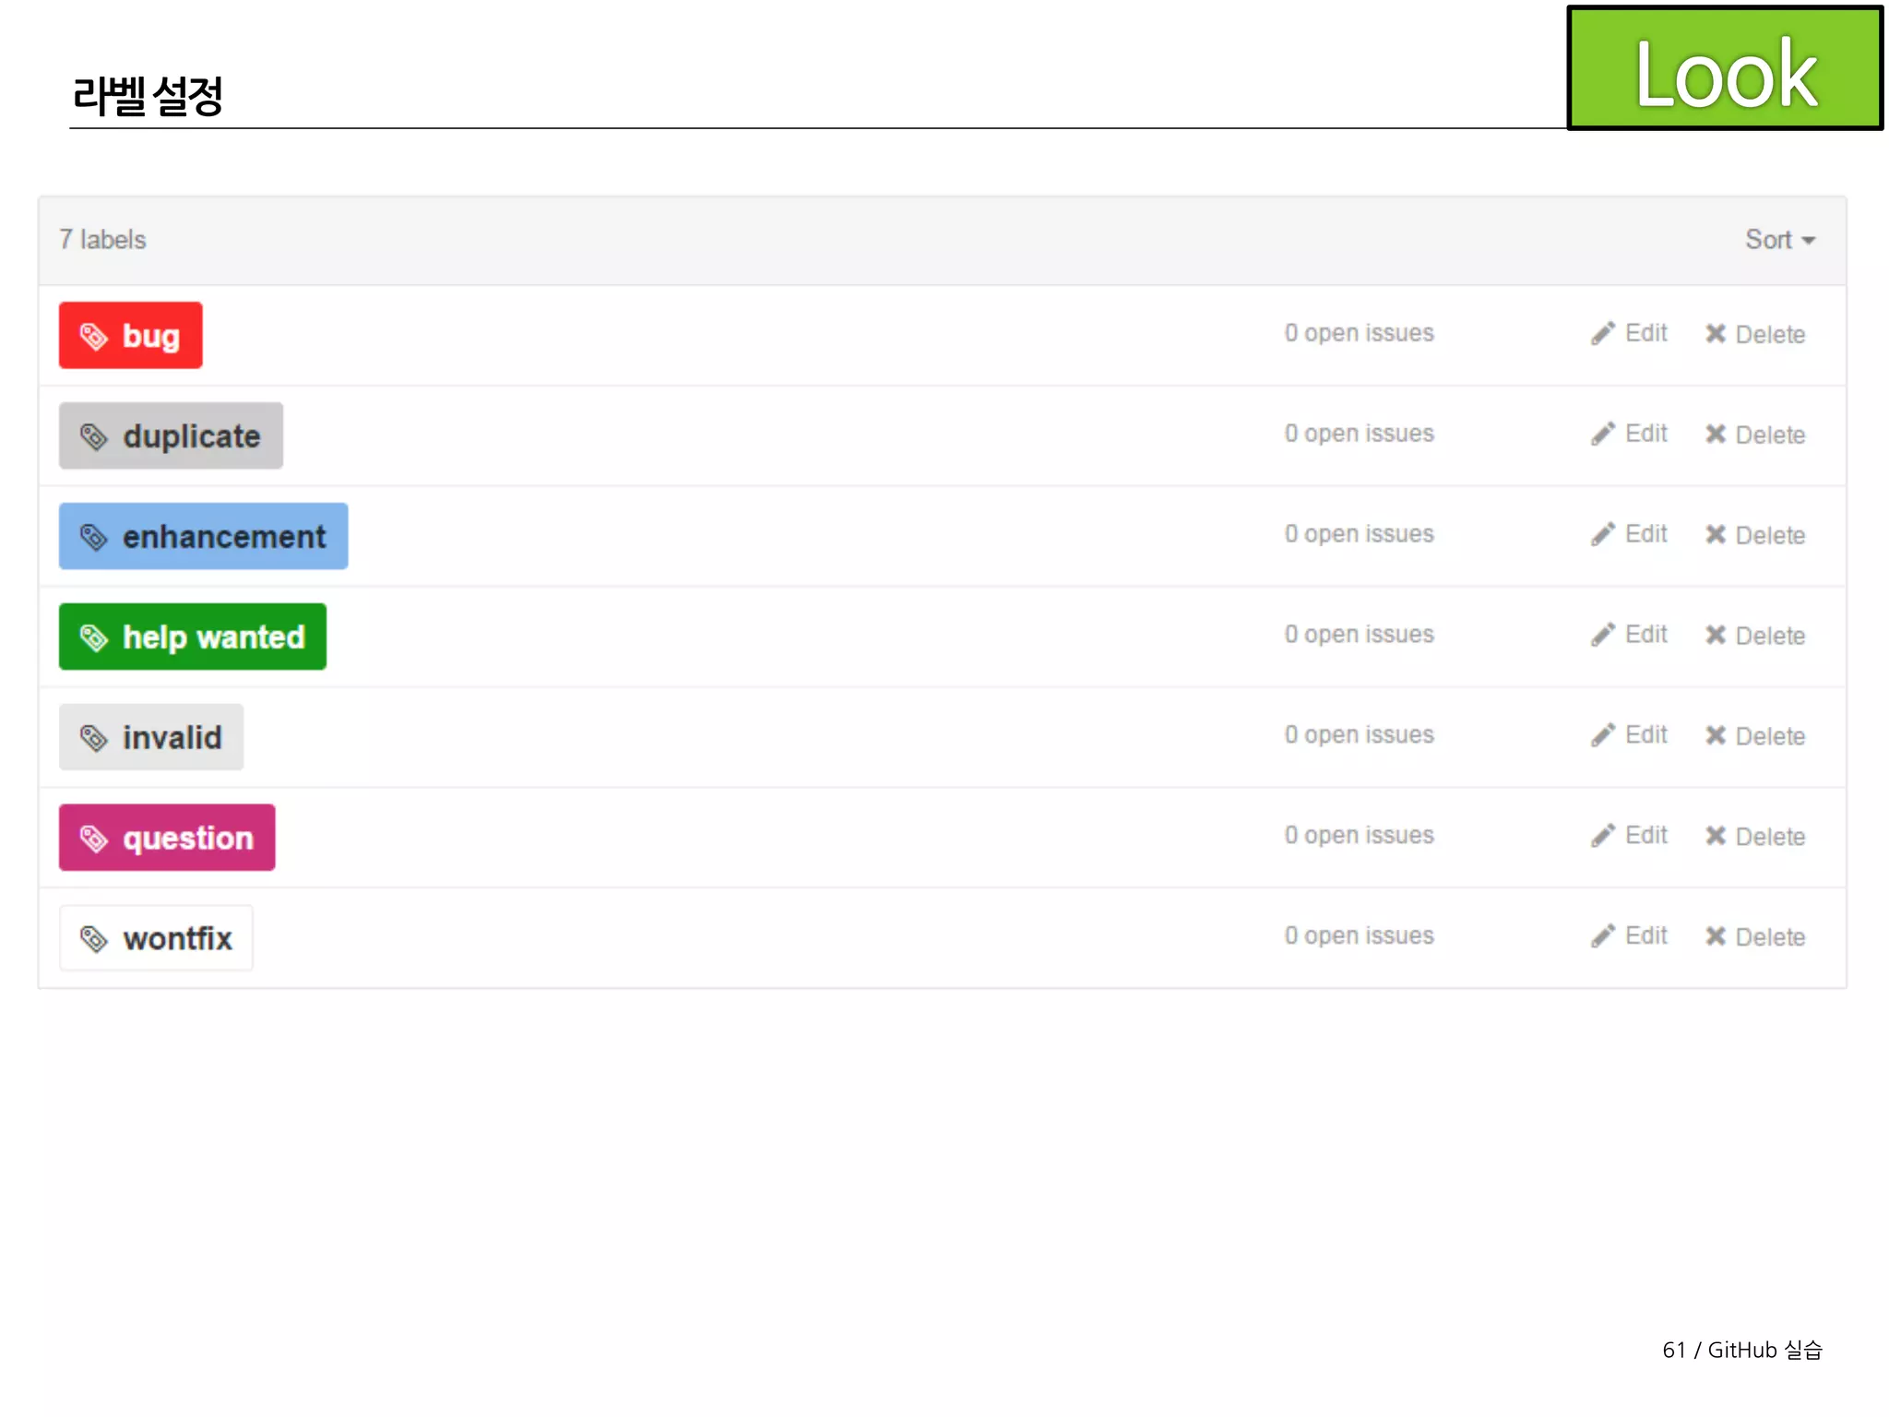The width and height of the screenshot is (1889, 1417).
Task: Click the '7 labels' count text
Action: point(102,240)
